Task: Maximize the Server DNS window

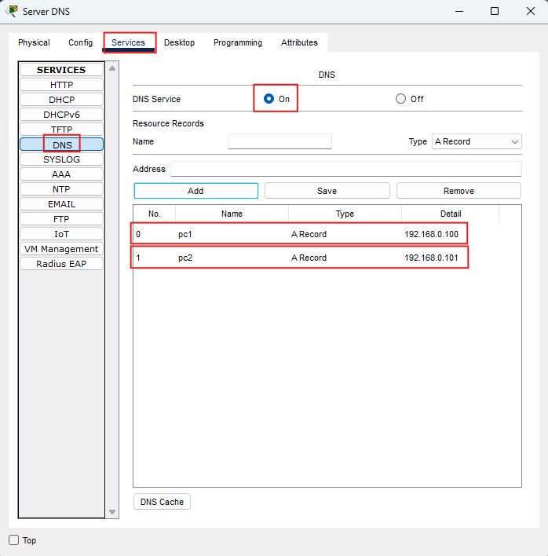Action: point(495,11)
